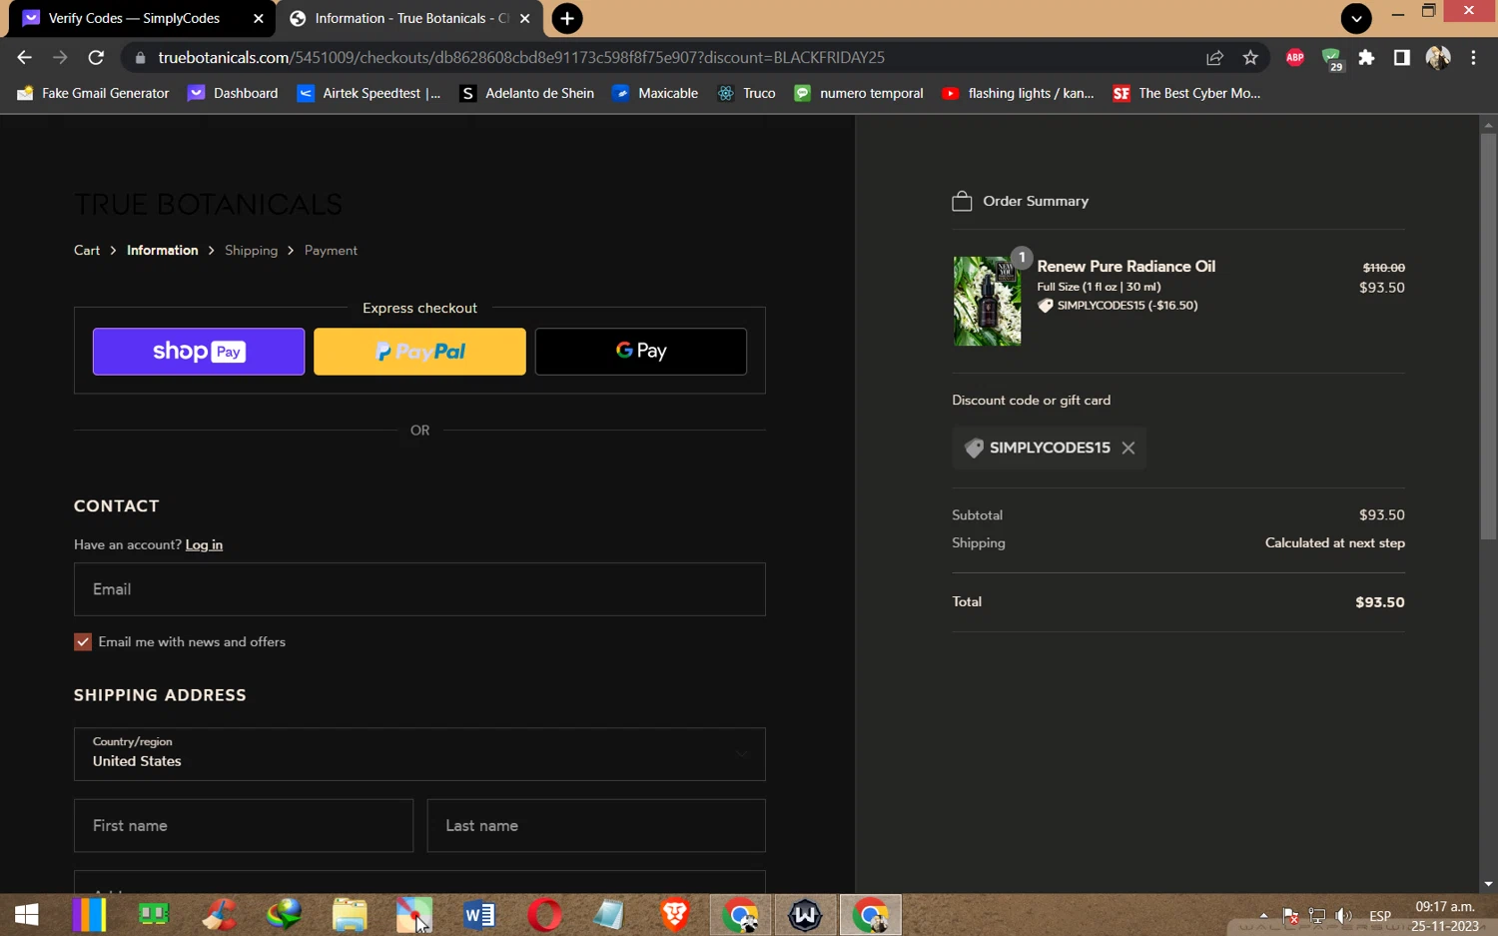1498x936 pixels.
Task: Reload the checkout page
Action: click(96, 58)
